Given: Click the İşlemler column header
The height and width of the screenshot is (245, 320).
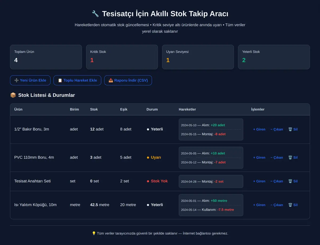Looking at the screenshot, I should tap(258, 109).
